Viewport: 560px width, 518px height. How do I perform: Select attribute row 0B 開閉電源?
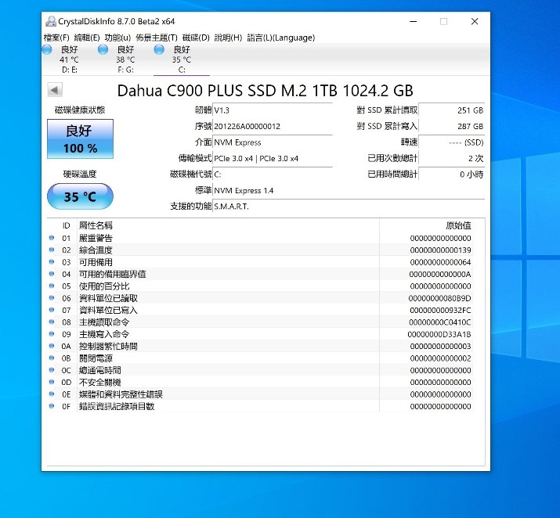(261, 358)
